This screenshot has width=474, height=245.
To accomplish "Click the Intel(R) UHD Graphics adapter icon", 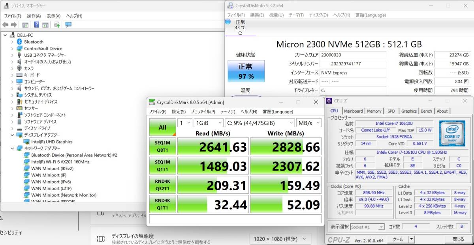I will (26, 142).
